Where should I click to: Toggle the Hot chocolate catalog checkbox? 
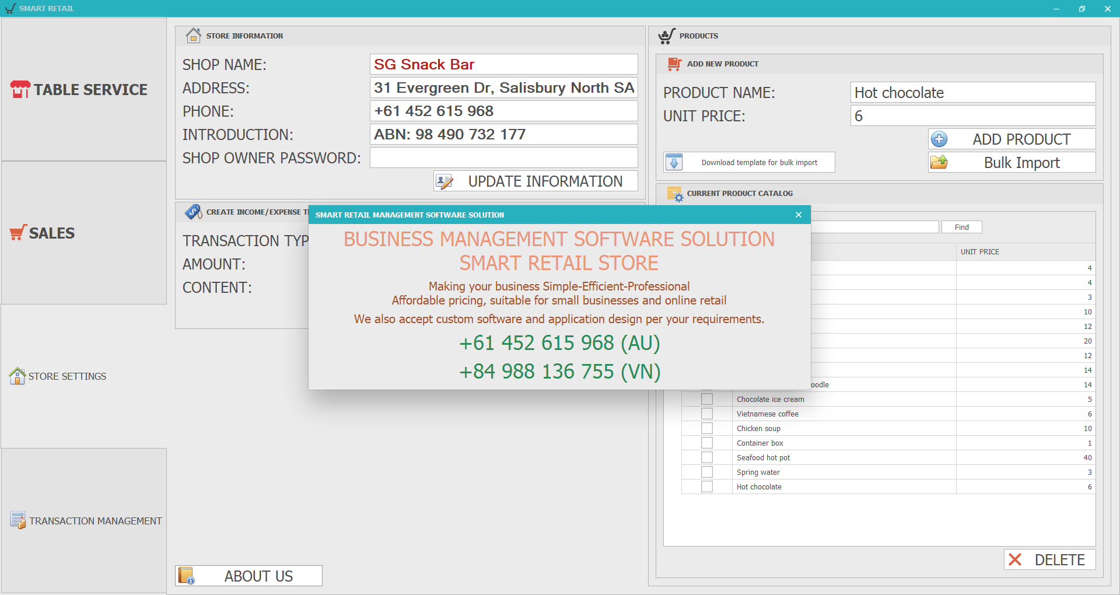[x=707, y=487]
